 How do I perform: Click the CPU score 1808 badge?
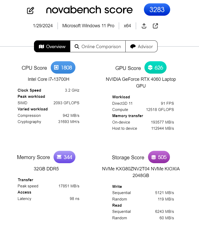point(63,68)
